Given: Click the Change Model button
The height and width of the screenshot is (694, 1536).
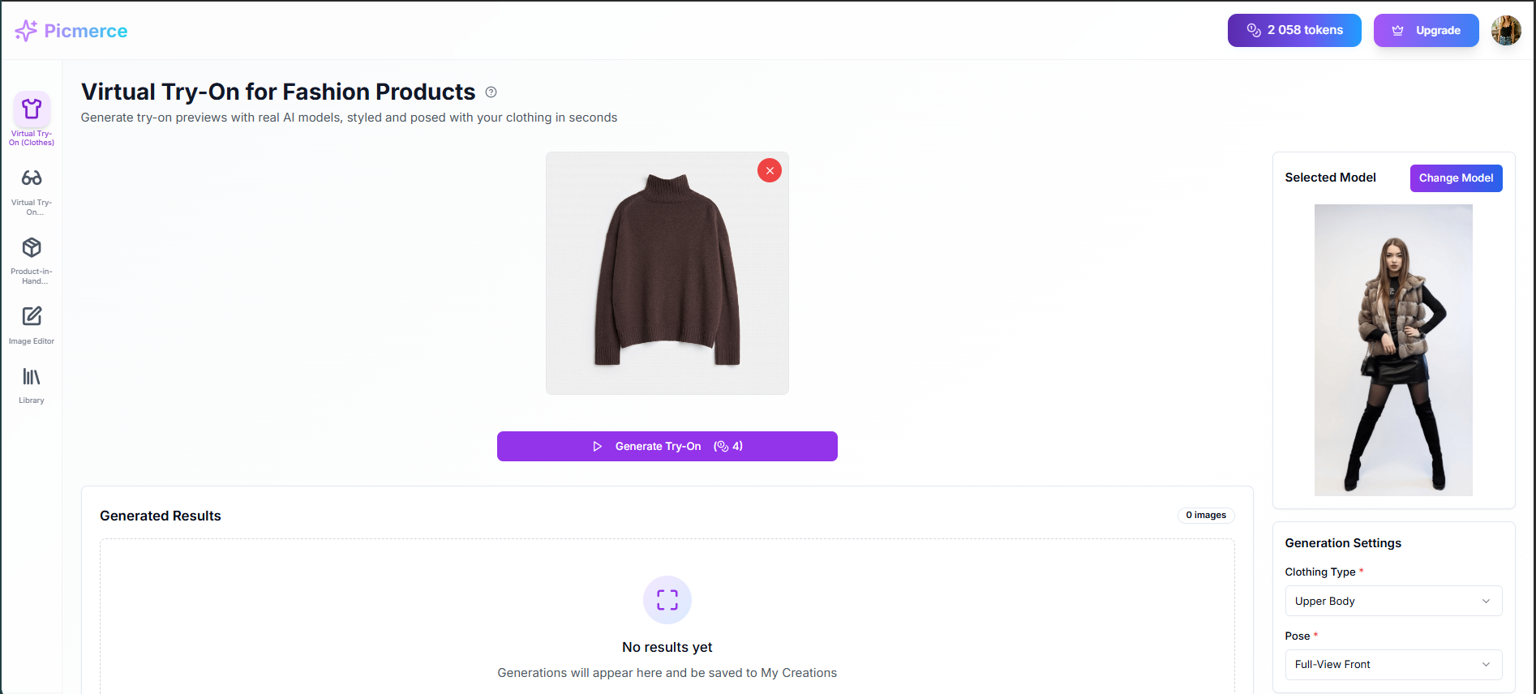Looking at the screenshot, I should [x=1456, y=178].
